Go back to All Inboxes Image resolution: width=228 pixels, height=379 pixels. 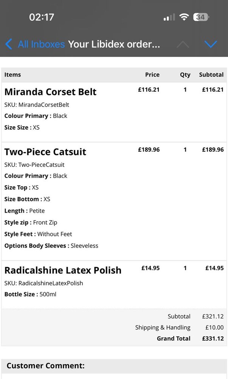[x=41, y=44]
